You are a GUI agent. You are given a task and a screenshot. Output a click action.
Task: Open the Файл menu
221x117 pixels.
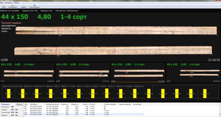click(x=2, y=3)
